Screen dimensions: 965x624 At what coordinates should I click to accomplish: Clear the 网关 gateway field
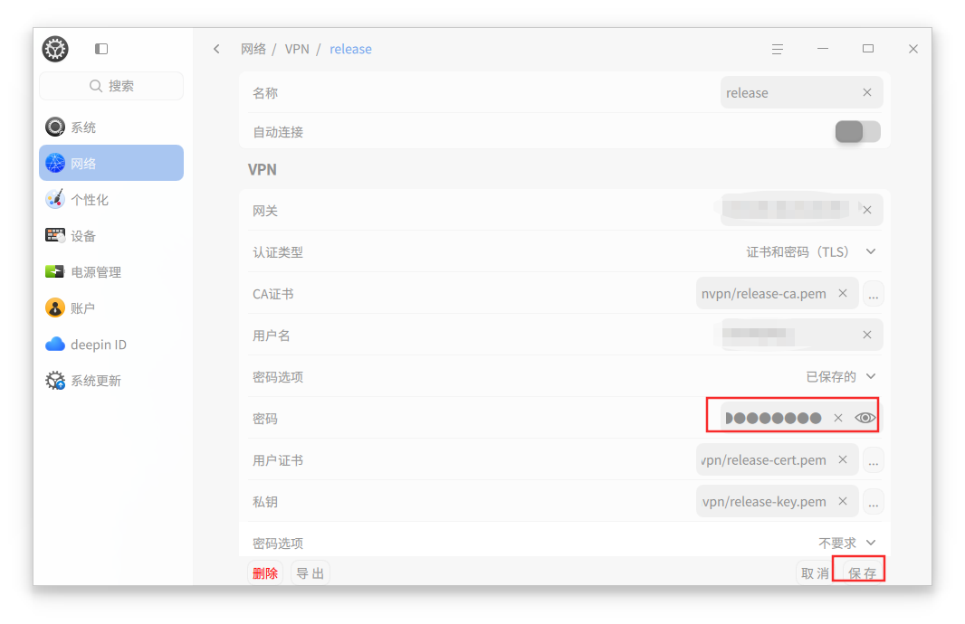point(867,210)
